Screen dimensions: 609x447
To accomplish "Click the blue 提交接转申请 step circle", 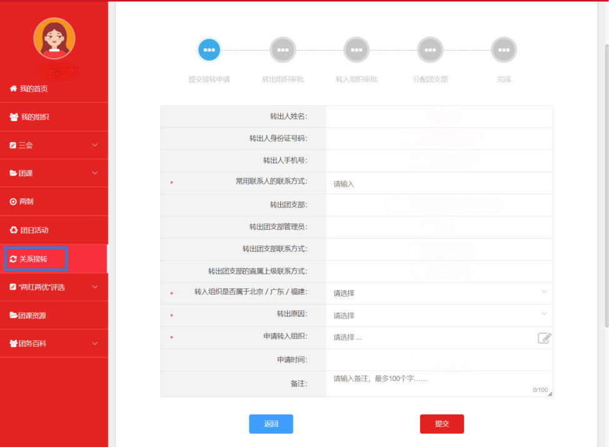I will pyautogui.click(x=209, y=49).
